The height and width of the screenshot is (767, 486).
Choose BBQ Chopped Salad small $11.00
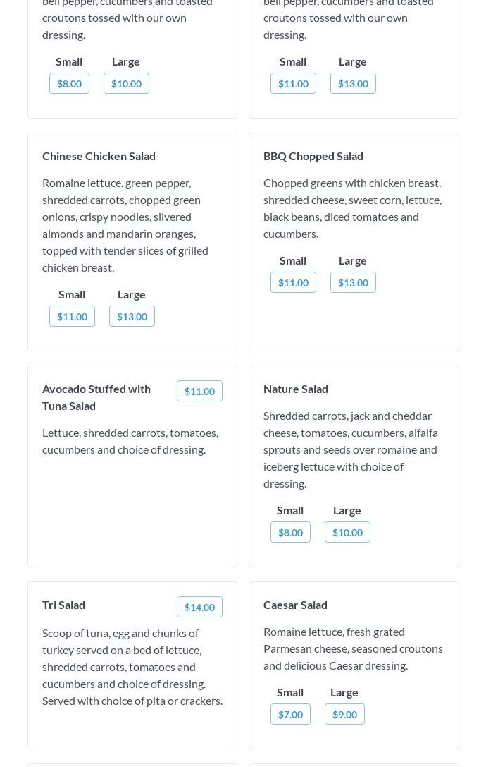(x=293, y=282)
